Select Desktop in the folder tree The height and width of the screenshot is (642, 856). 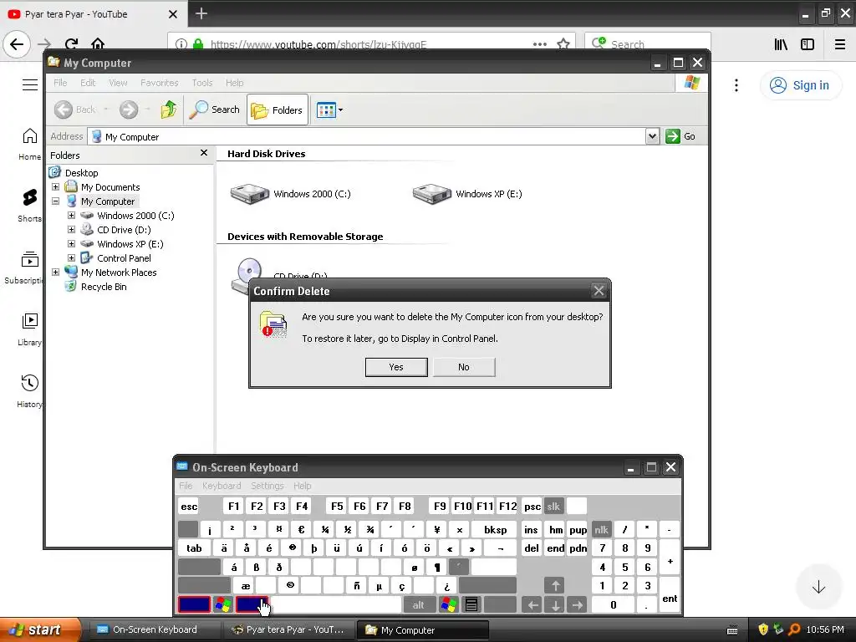coord(81,173)
